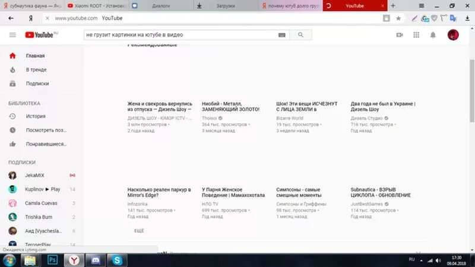
Task: Click the search magnifier button
Action: tap(300, 35)
